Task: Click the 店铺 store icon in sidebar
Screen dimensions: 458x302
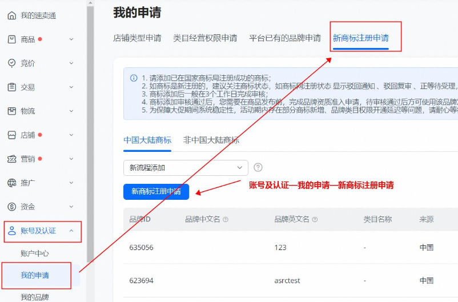Action: click(x=12, y=135)
